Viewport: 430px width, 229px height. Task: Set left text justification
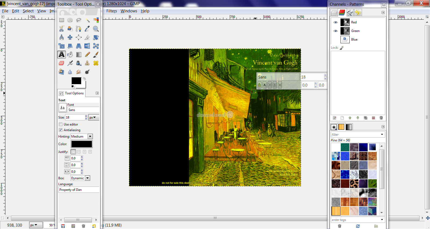point(73,152)
